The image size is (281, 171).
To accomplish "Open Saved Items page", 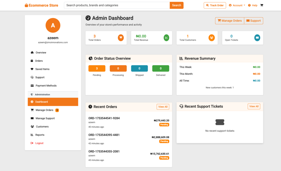I will coord(53,69).
